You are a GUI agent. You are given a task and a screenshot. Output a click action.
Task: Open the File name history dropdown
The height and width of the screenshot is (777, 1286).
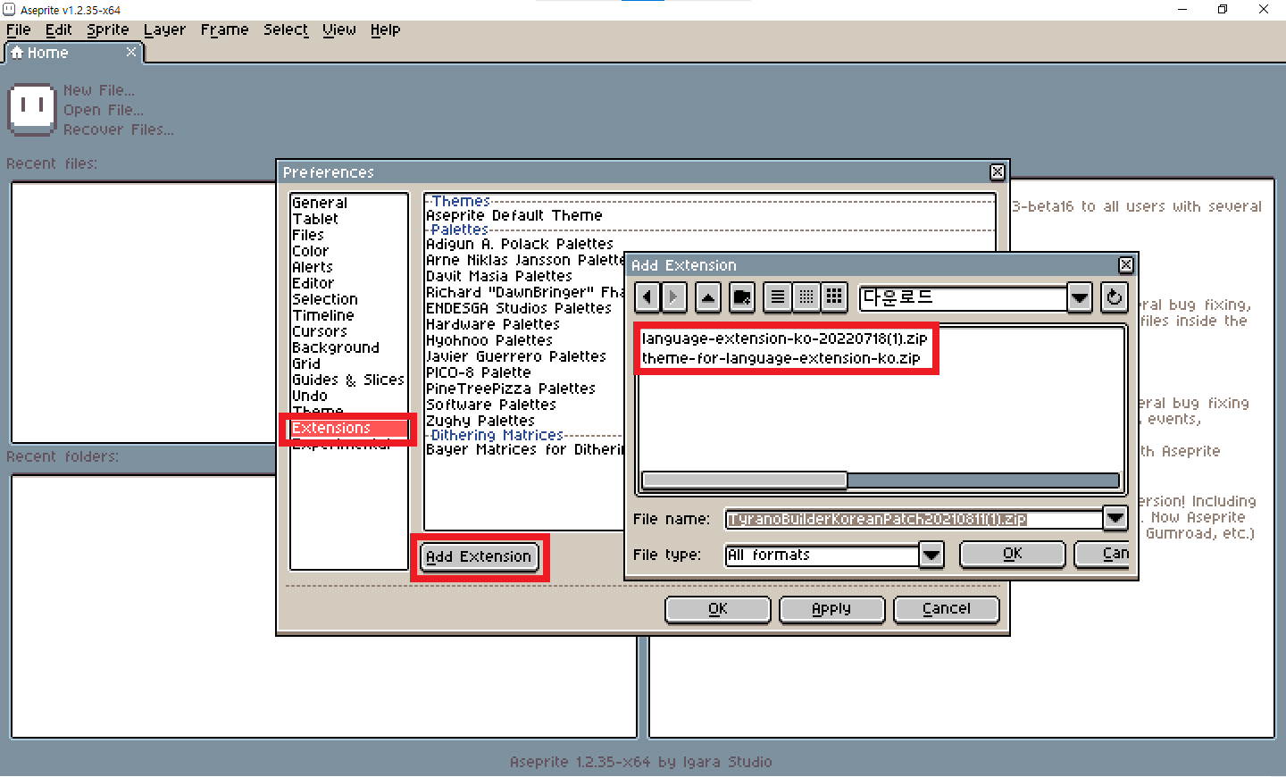pyautogui.click(x=1115, y=518)
